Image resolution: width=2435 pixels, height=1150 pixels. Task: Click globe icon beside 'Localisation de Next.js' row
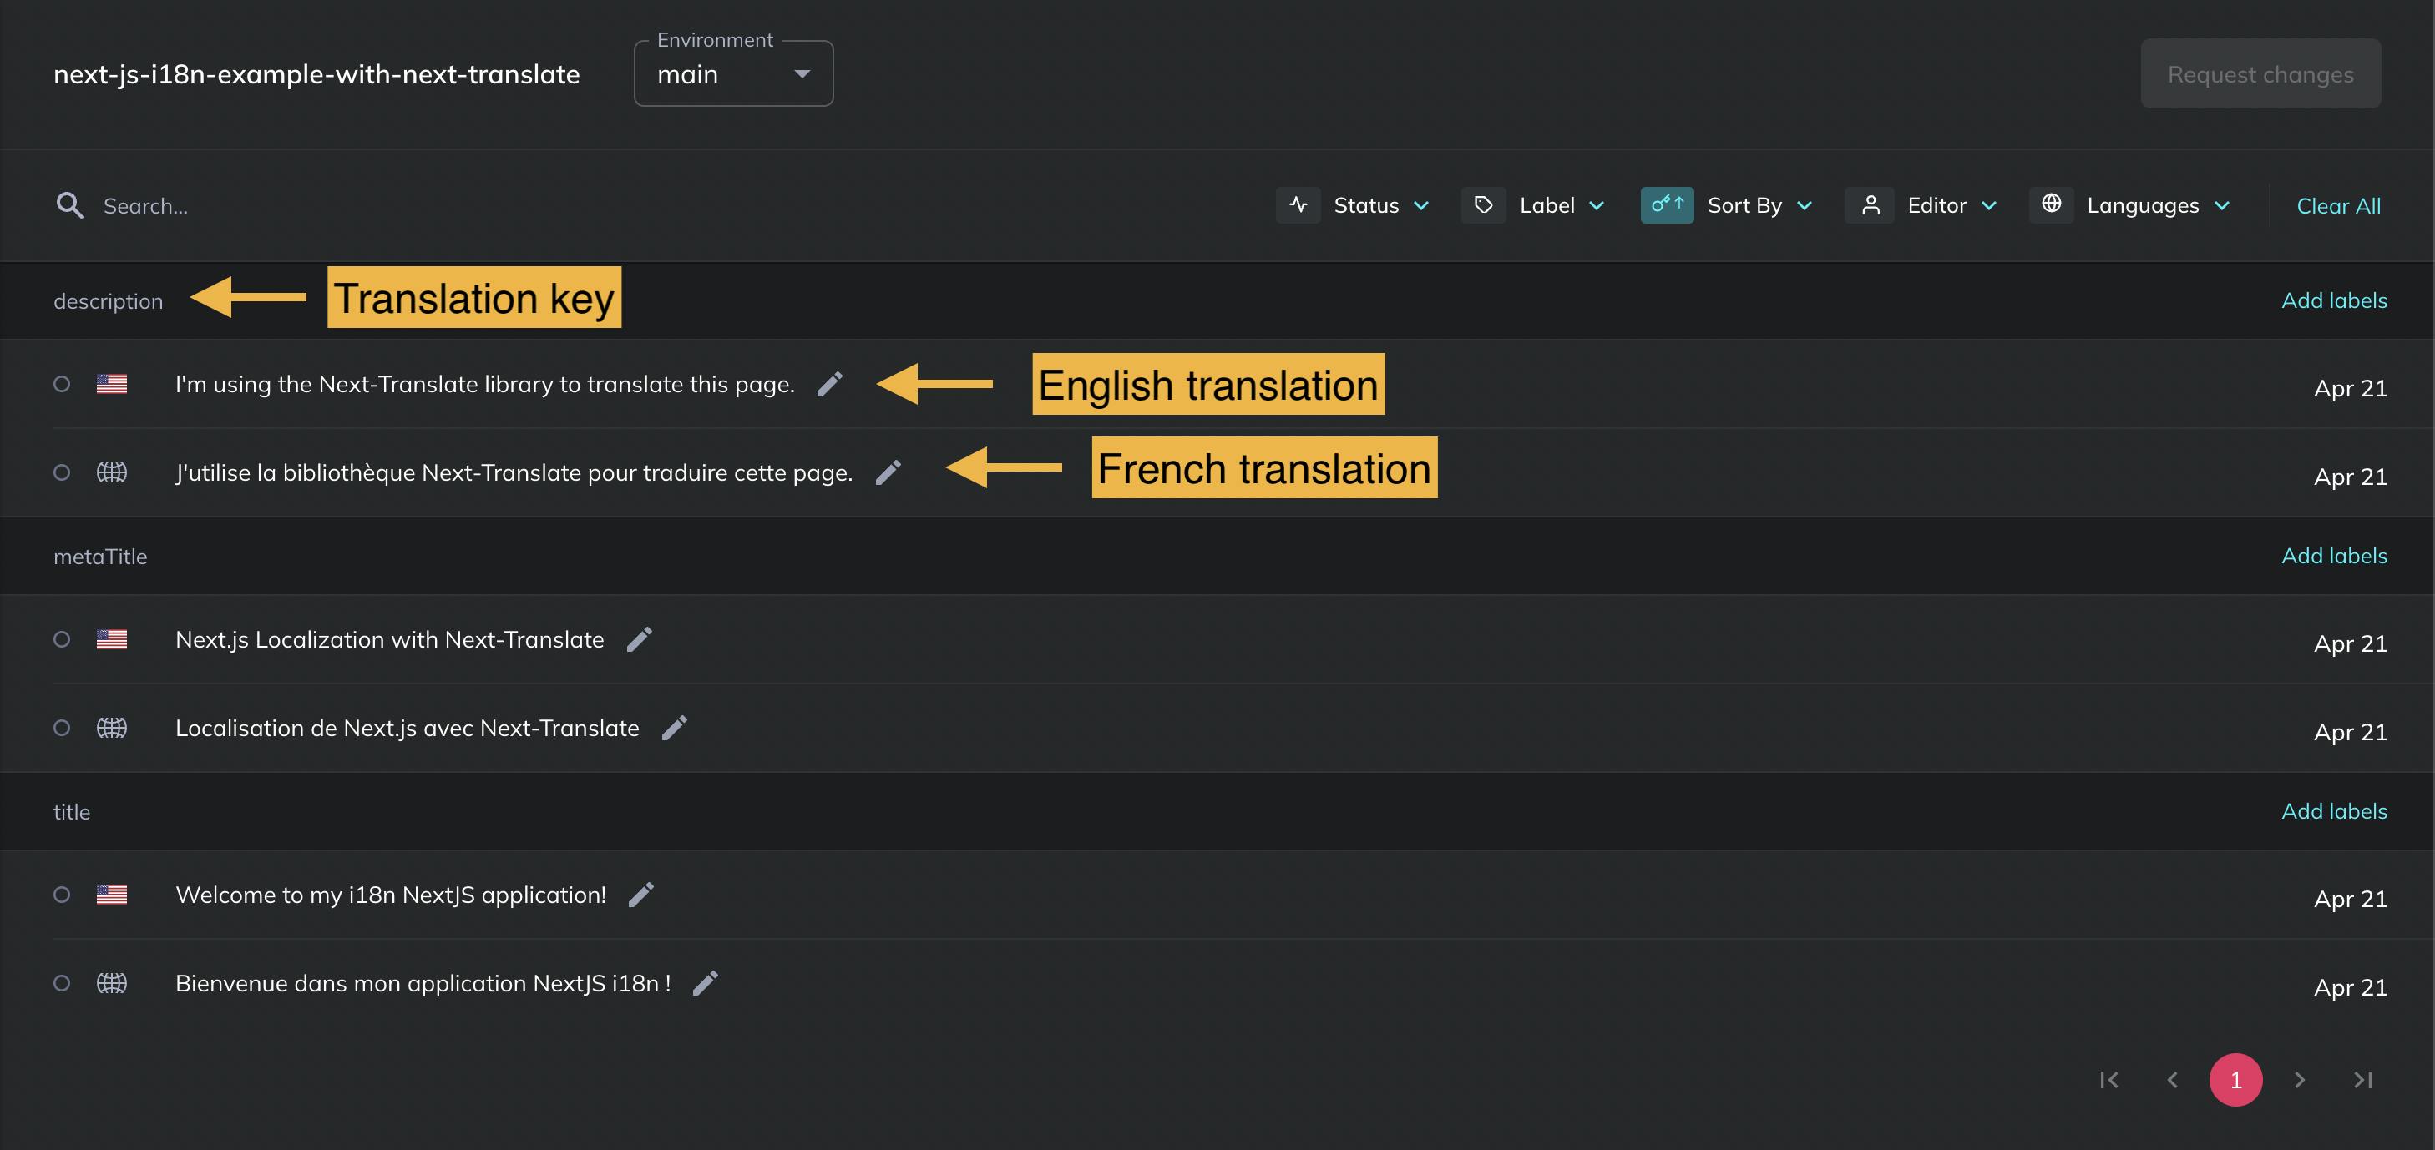point(112,728)
